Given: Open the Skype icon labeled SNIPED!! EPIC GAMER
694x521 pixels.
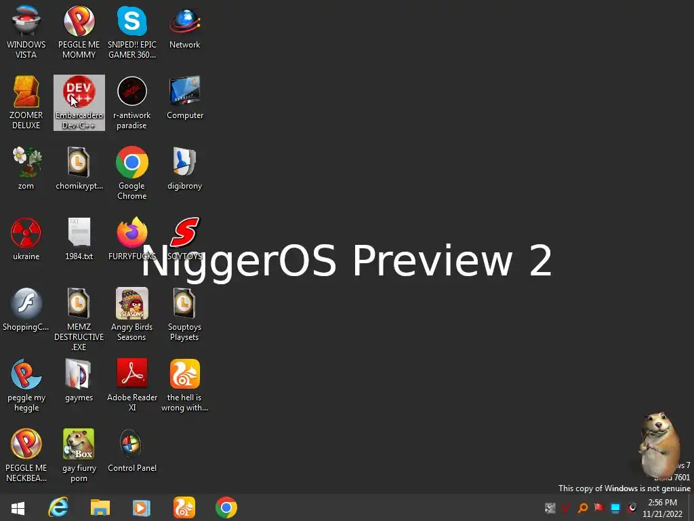Looking at the screenshot, I should (x=132, y=32).
